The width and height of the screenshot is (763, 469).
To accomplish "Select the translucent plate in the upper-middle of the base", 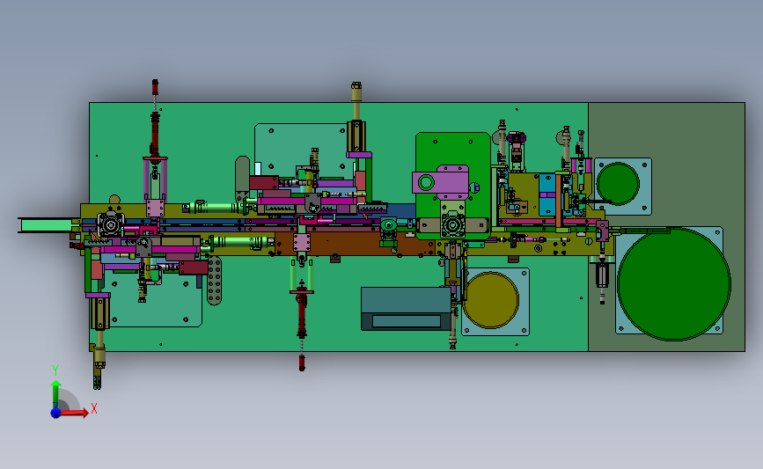I will coord(297,146).
